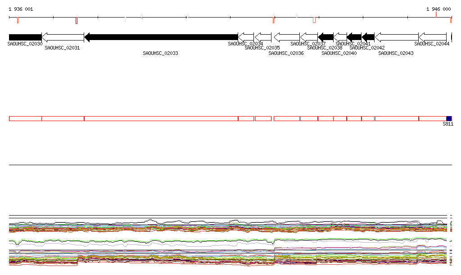Click the red tick above ruler near 1 946 000
Image resolution: width=461 pixels, height=275 pixels.
(x=436, y=14)
